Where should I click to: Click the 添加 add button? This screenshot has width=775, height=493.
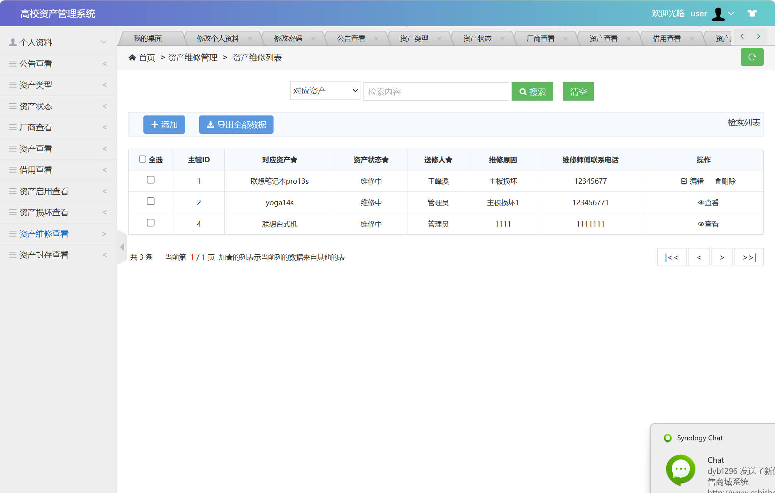[164, 124]
